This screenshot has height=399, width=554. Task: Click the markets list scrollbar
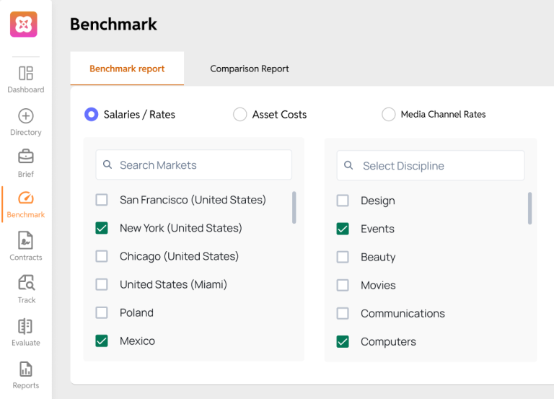coord(294,208)
